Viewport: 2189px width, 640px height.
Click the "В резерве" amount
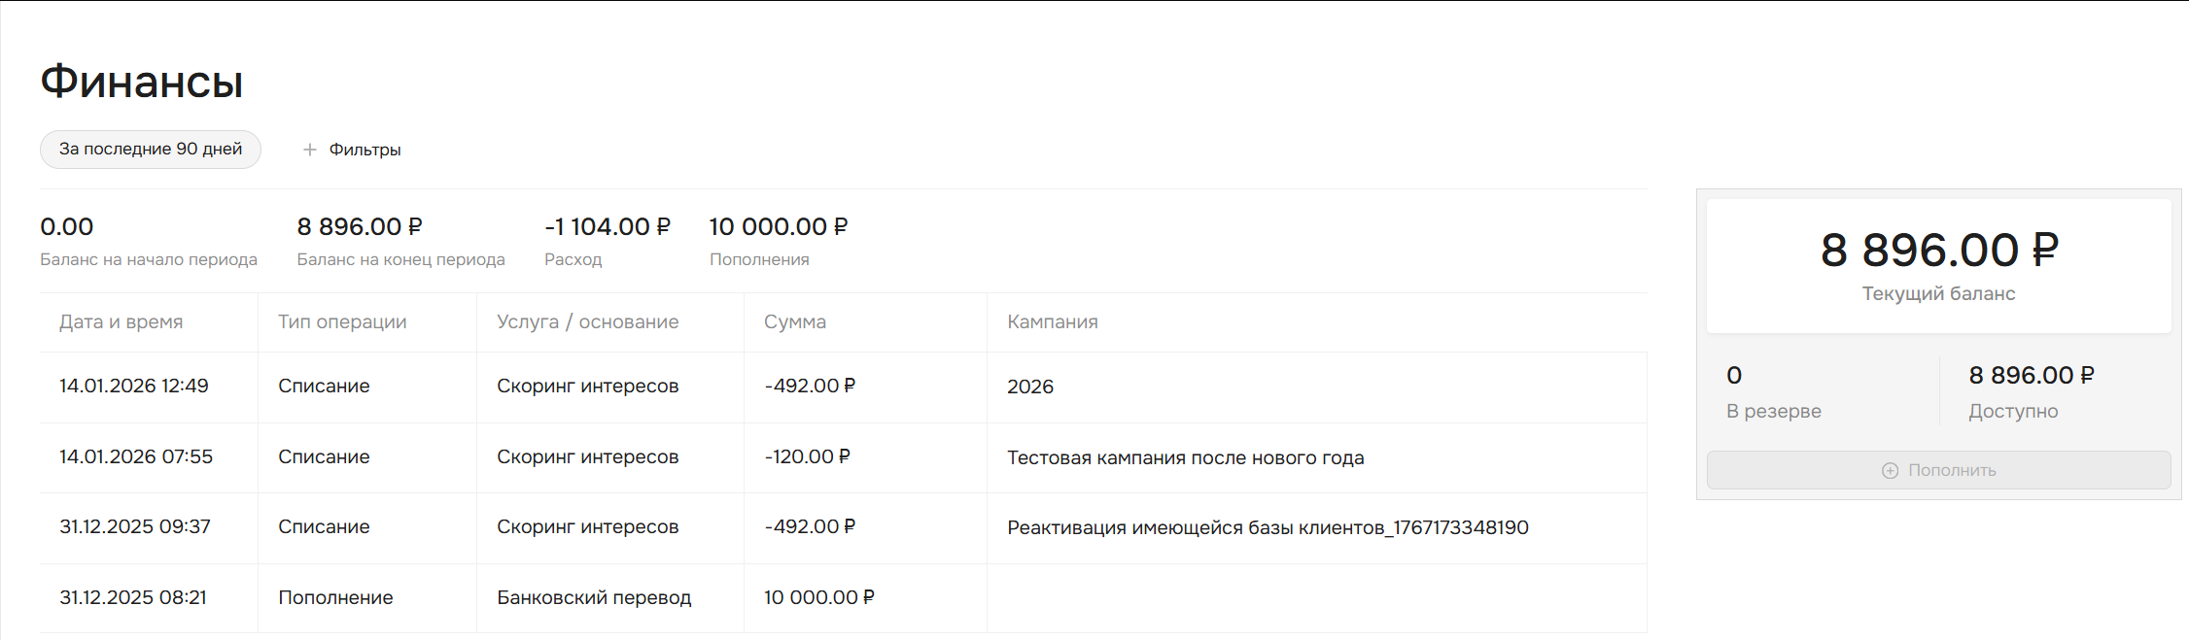click(x=1734, y=376)
